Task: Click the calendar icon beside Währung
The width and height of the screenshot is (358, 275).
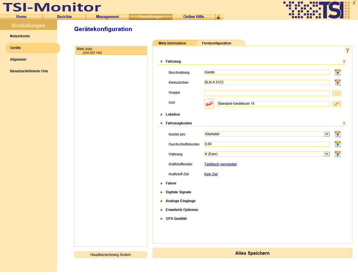Action: click(x=338, y=154)
